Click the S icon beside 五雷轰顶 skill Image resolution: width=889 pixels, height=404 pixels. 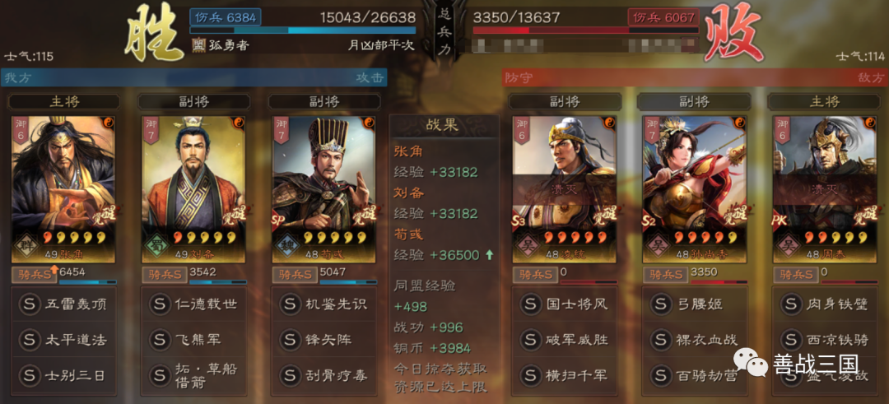pos(30,304)
